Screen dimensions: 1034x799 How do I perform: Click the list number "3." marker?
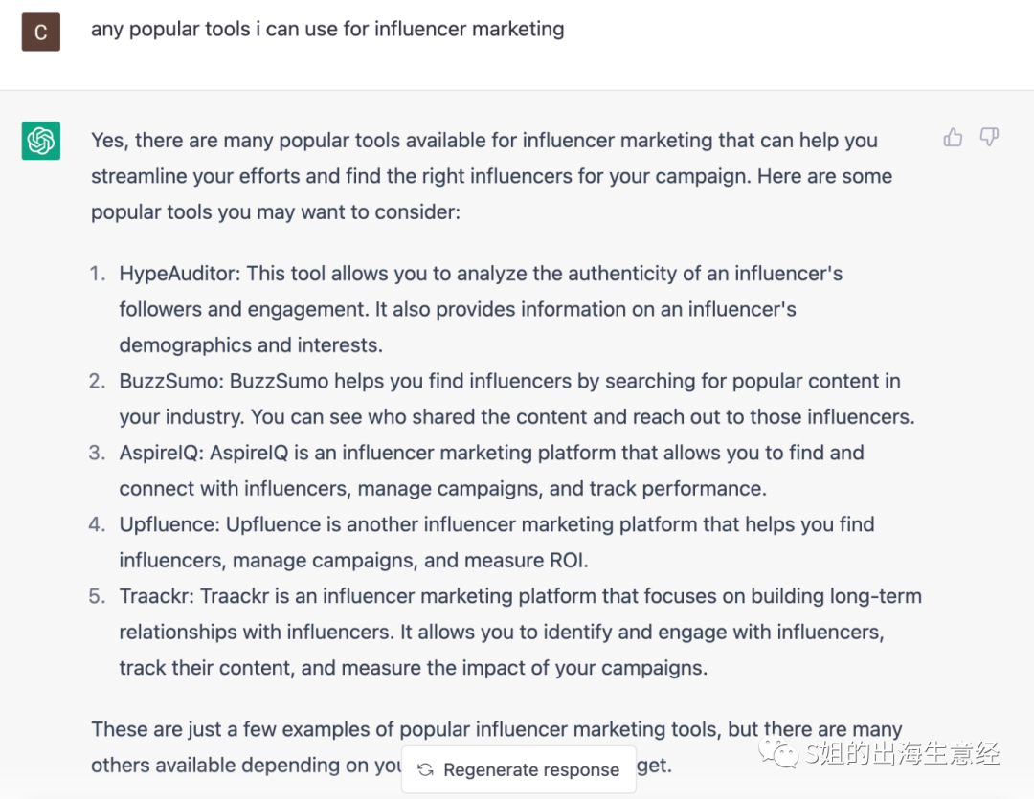click(x=98, y=453)
